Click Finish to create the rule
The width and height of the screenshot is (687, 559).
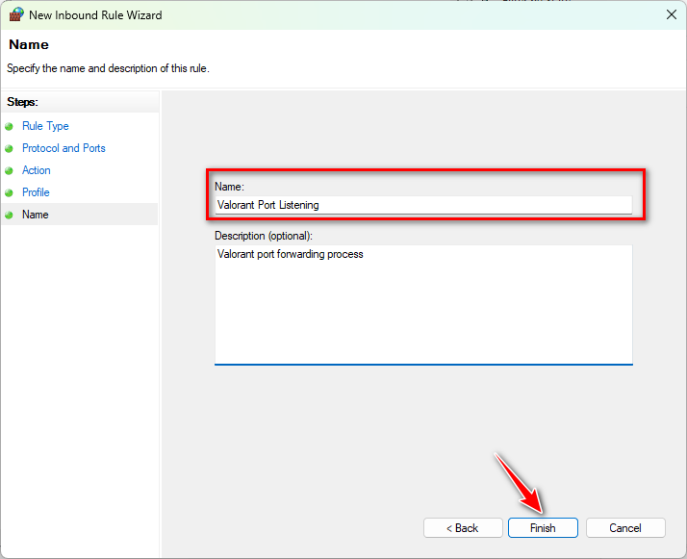(x=543, y=528)
